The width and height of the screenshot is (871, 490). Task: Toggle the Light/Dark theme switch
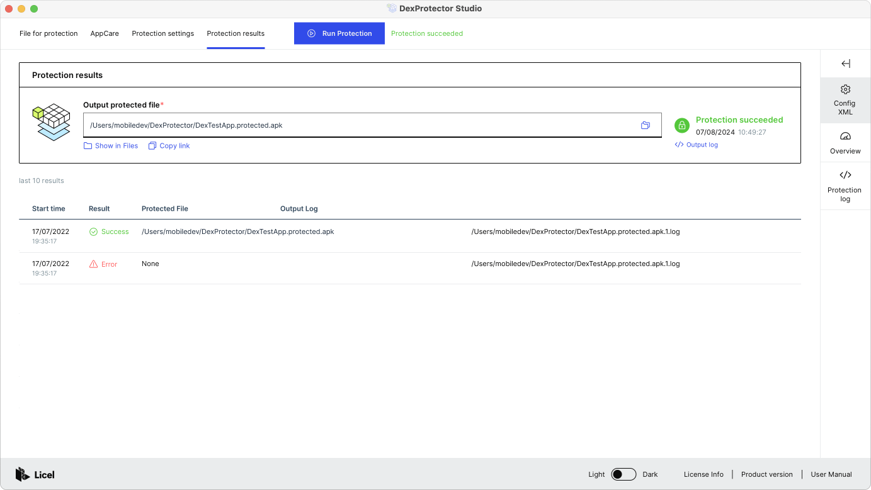click(623, 474)
